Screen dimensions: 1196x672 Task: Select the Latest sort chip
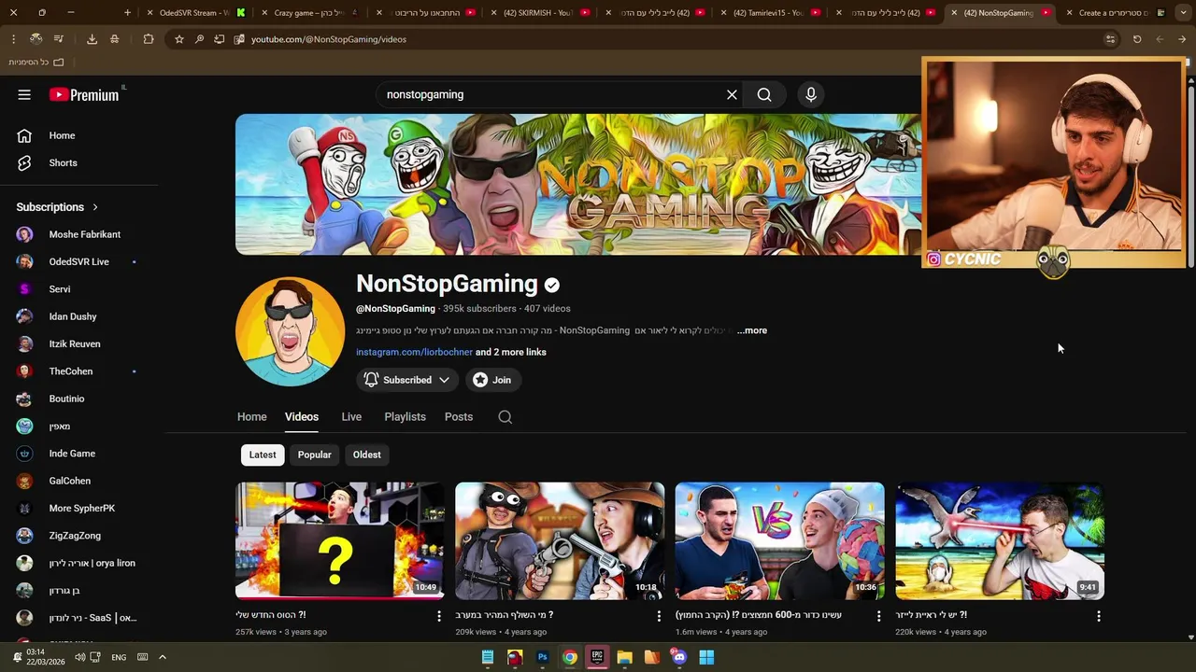pyautogui.click(x=263, y=455)
